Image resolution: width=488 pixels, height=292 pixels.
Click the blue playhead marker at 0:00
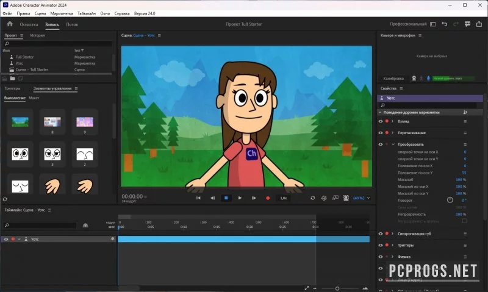point(119,227)
